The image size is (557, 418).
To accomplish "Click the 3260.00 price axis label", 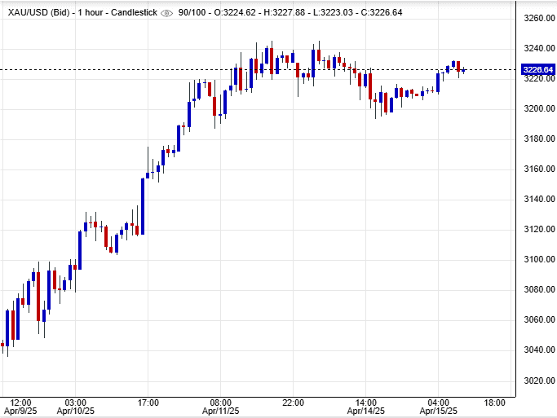I will 537,18.
